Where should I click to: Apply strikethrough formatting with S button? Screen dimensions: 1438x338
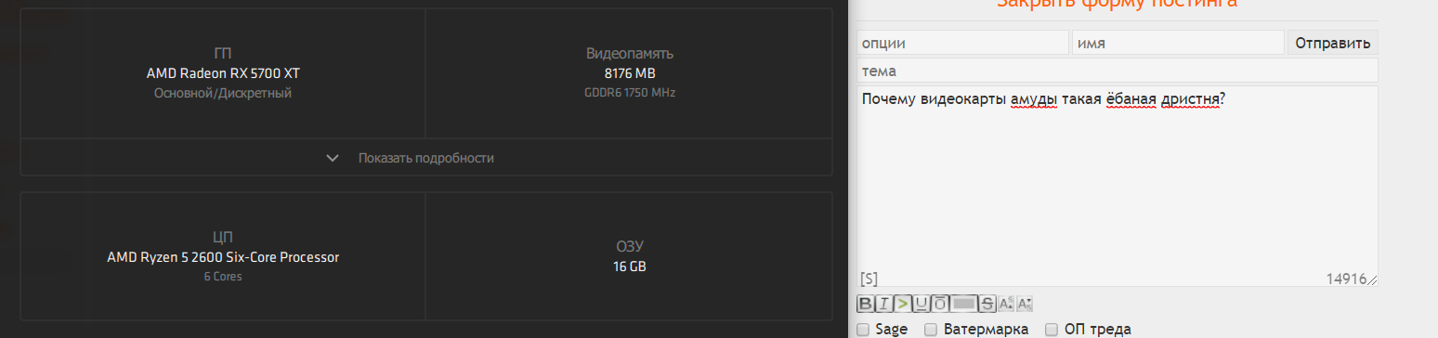pos(987,304)
